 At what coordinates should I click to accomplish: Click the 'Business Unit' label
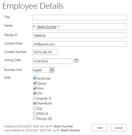point(13,70)
